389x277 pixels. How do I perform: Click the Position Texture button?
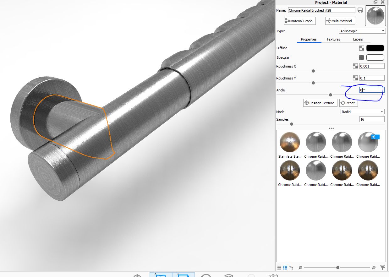click(x=320, y=103)
